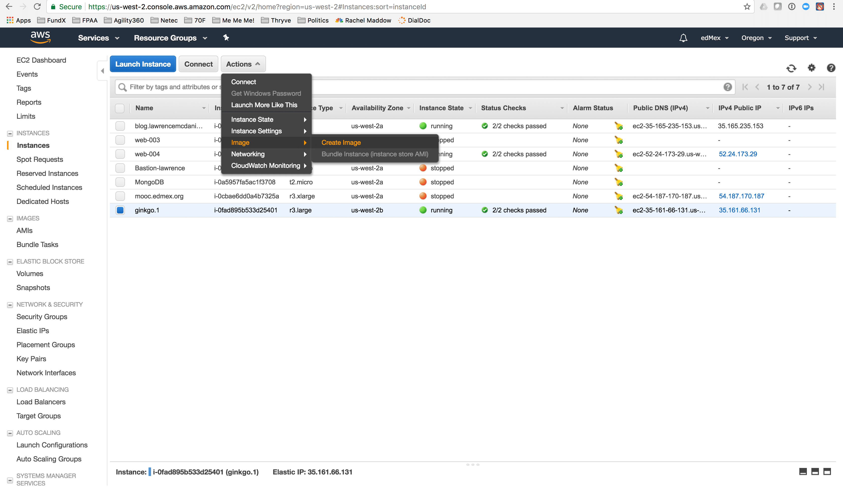Select Connect in Actions menu
This screenshot has width=843, height=490.
(266, 82)
